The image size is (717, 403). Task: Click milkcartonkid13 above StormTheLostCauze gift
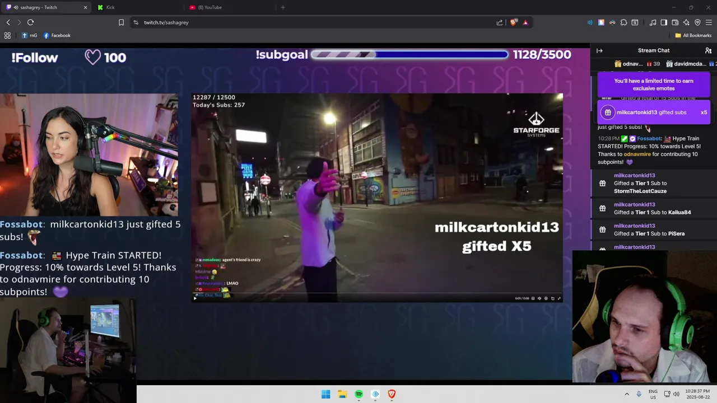tap(634, 175)
